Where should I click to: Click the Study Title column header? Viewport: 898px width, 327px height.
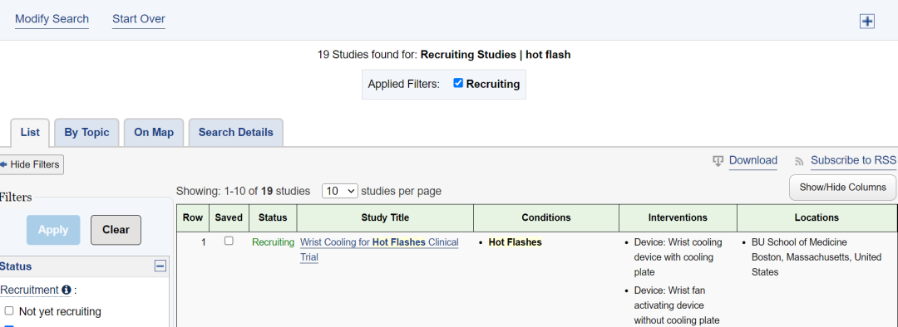(385, 217)
